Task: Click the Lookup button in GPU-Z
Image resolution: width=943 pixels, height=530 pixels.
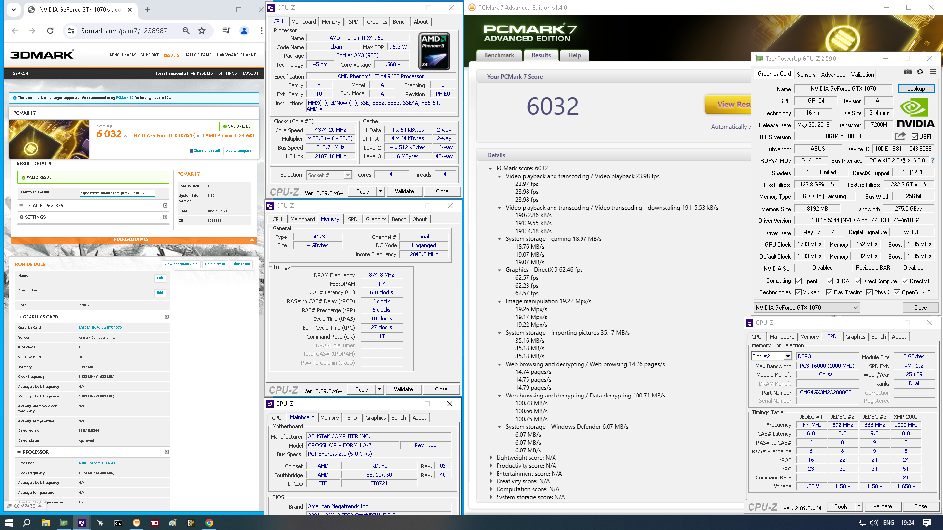Action: [916, 89]
